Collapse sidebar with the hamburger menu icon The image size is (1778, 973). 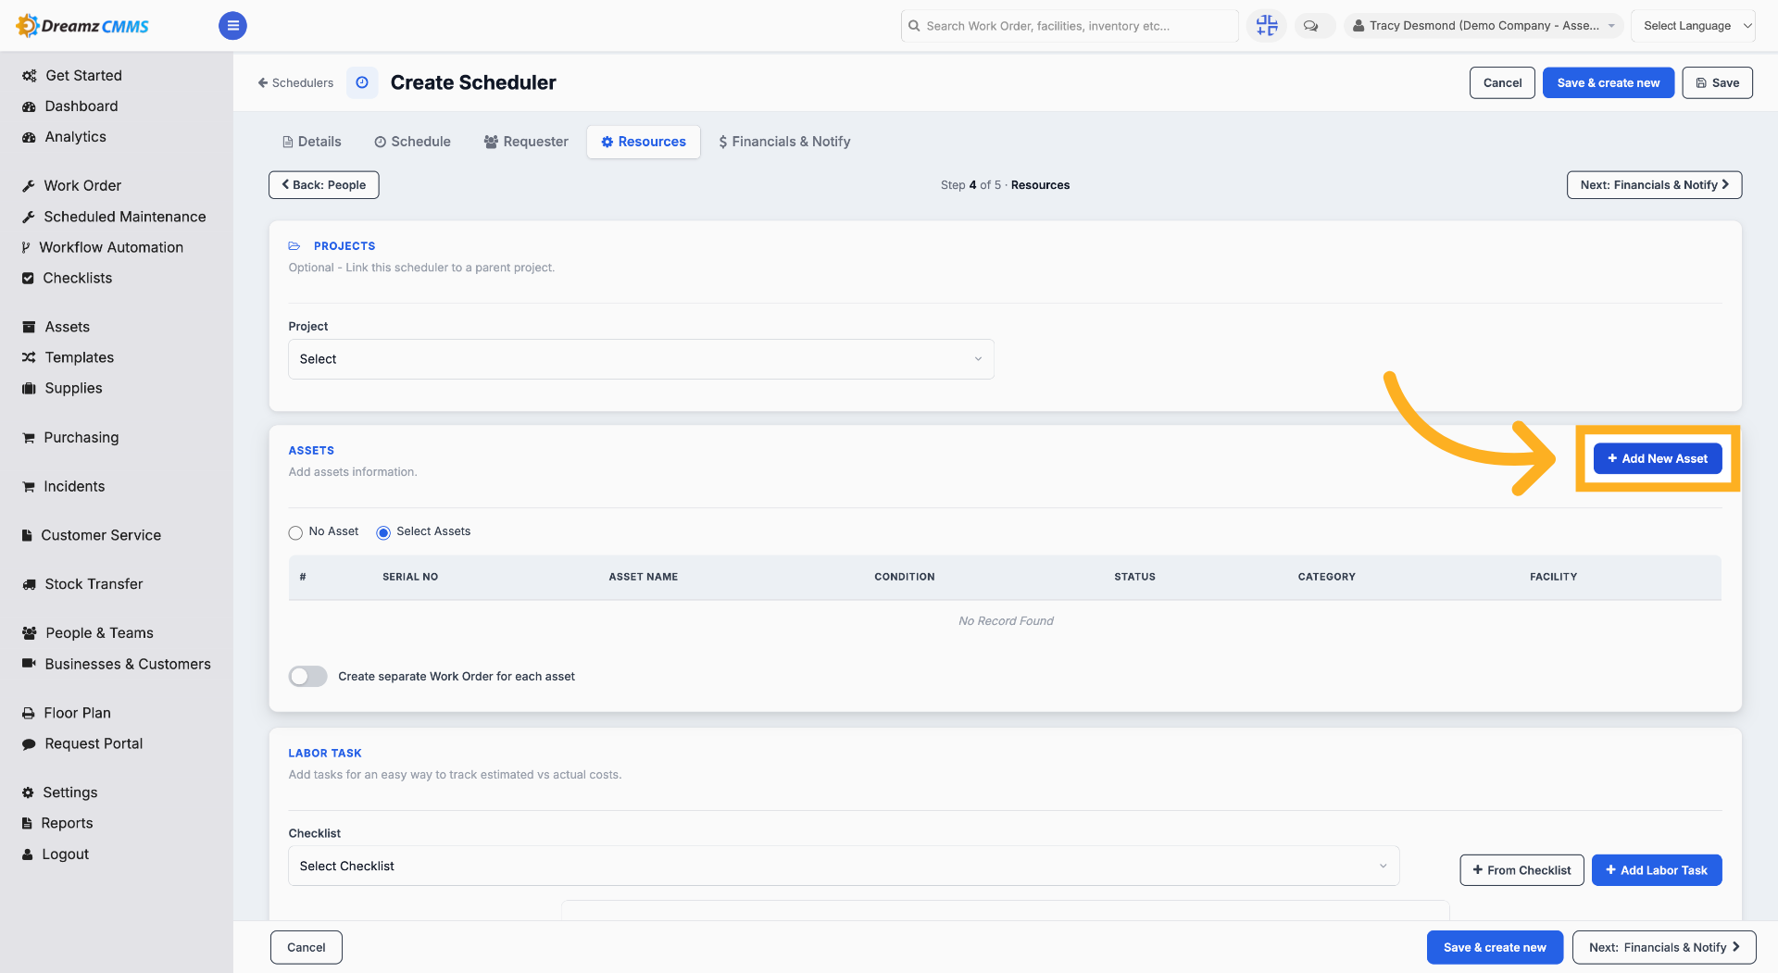pos(232,26)
